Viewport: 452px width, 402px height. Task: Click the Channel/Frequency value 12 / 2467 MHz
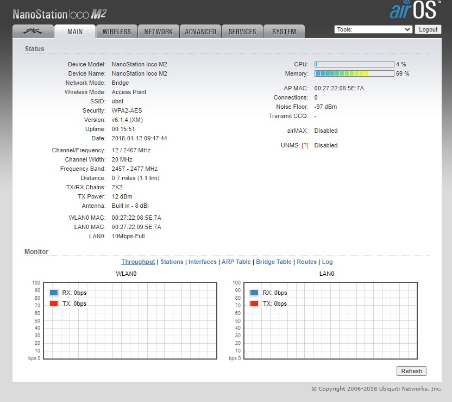click(x=131, y=150)
